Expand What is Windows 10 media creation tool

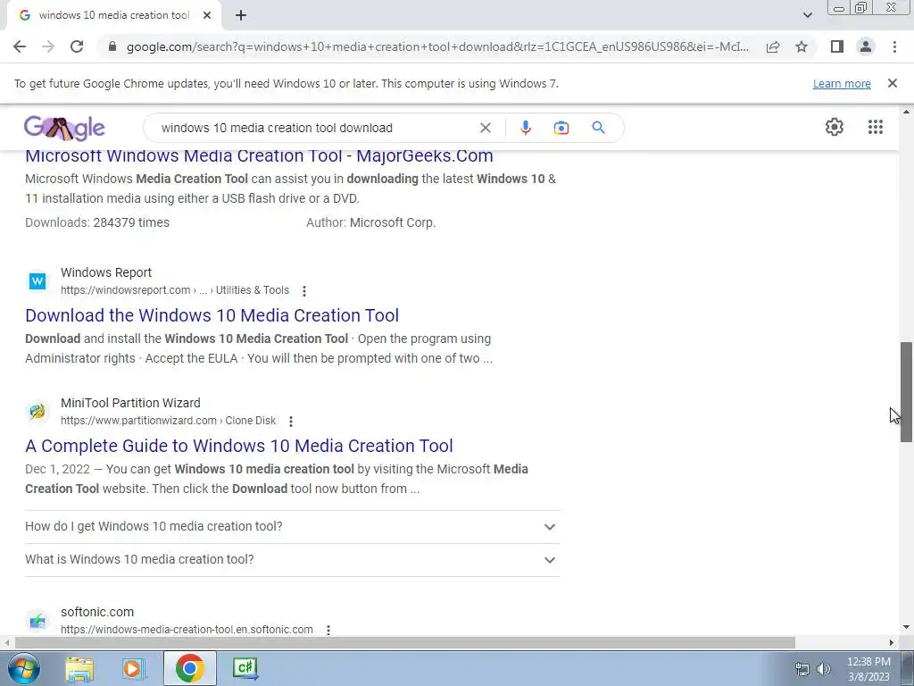click(x=292, y=560)
